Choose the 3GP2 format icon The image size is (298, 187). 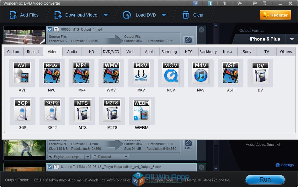point(52,111)
